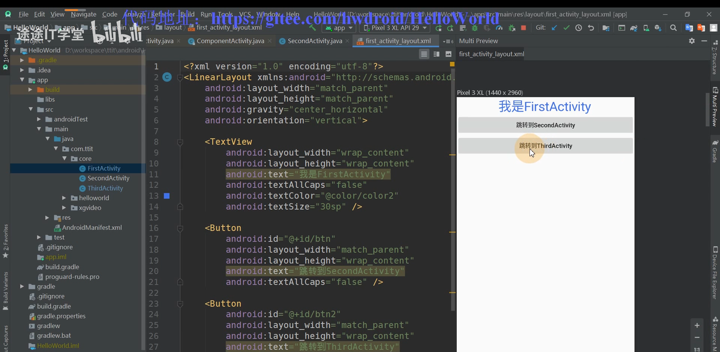This screenshot has height=352, width=720.
Task: Open the File menu
Action: coord(24,14)
